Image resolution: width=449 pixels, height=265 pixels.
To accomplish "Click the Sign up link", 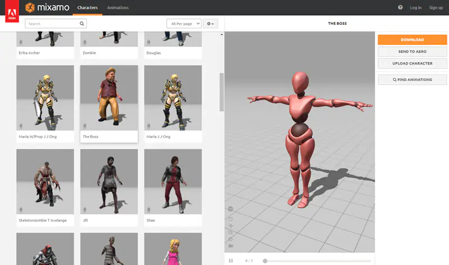I will 436,8.
